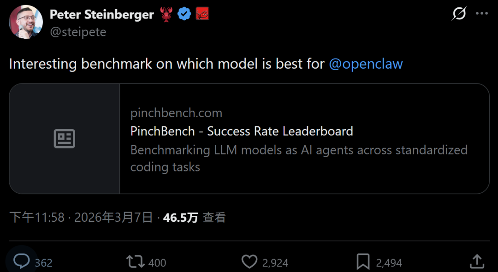Open Peter Steinberger's profile picture
The height and width of the screenshot is (272, 498).
[x=26, y=22]
